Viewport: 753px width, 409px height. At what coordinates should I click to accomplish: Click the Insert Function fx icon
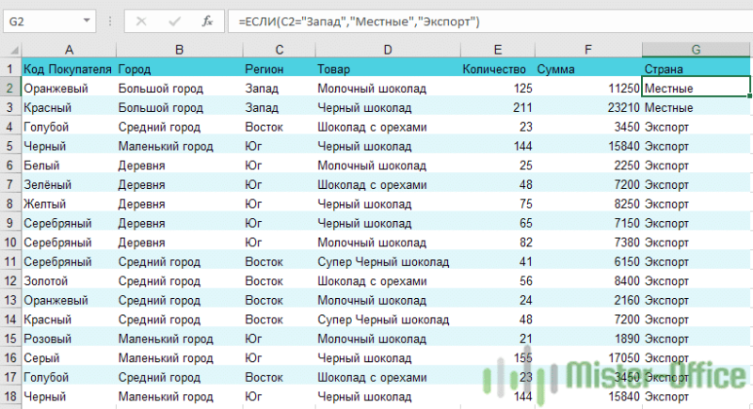pyautogui.click(x=207, y=22)
